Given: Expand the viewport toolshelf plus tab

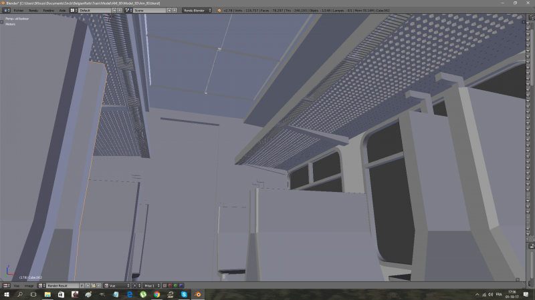Looking at the screenshot, I should 2,22.
